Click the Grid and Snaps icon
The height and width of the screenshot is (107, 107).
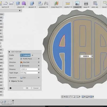87,97
